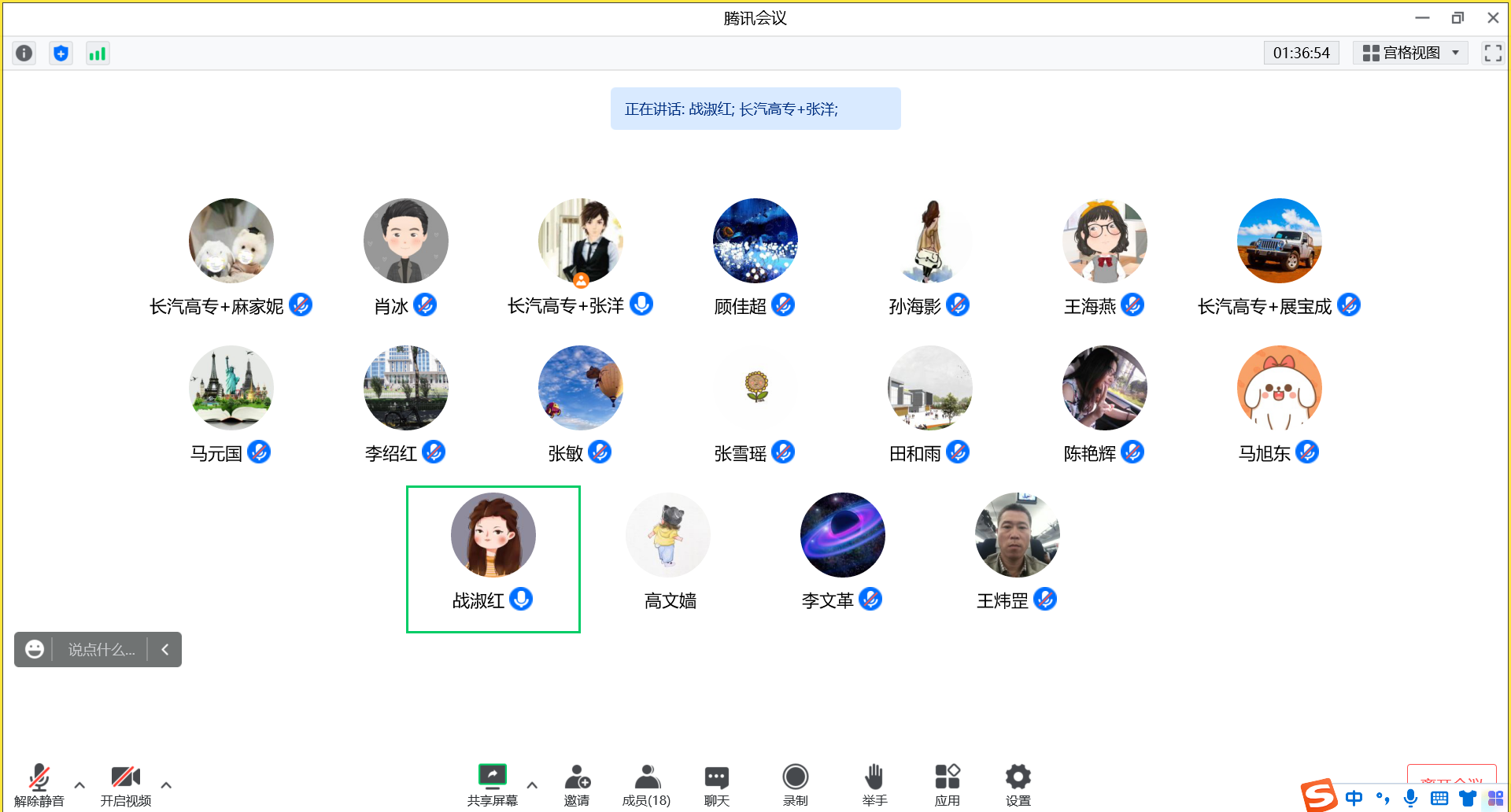Click the 正在讲话 speaking banner
1511x812 pixels.
click(x=755, y=109)
